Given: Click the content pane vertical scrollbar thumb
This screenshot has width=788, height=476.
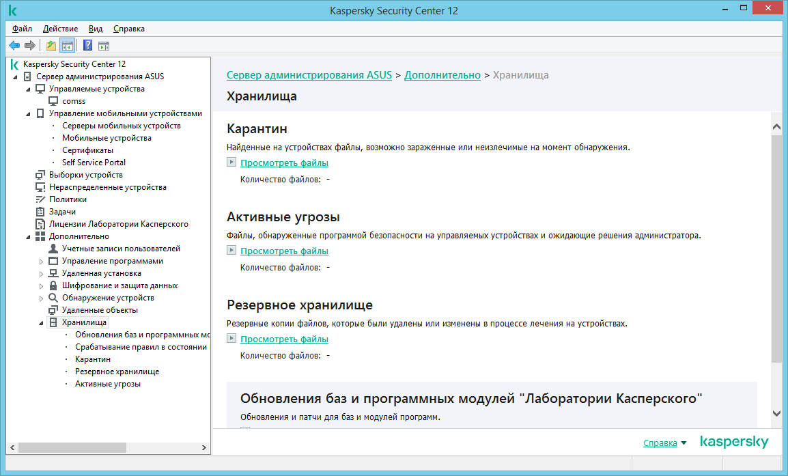Looking at the screenshot, I should click(x=776, y=249).
